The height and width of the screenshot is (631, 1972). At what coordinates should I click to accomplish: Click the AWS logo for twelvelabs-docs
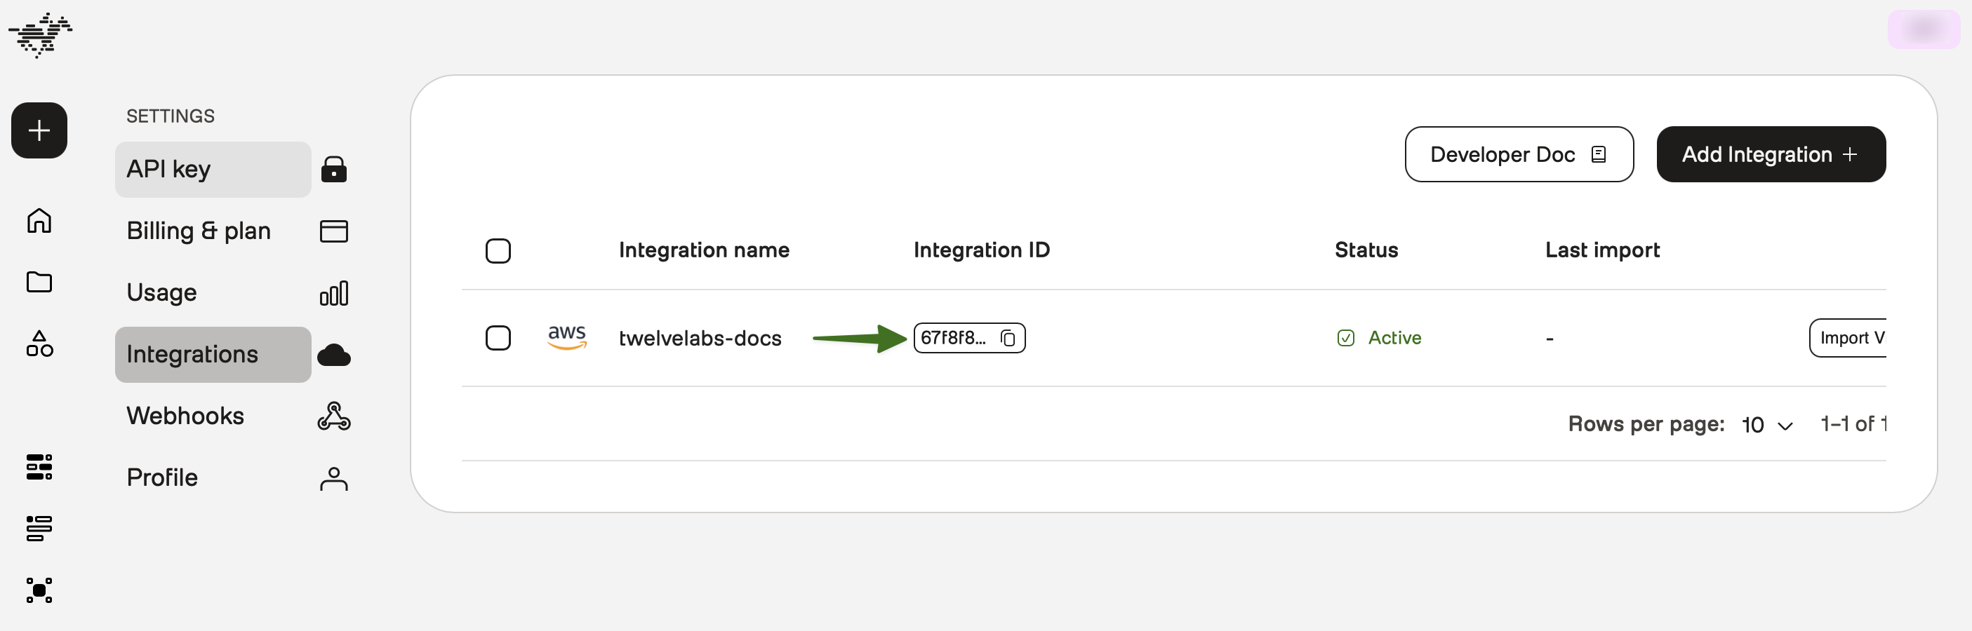567,337
